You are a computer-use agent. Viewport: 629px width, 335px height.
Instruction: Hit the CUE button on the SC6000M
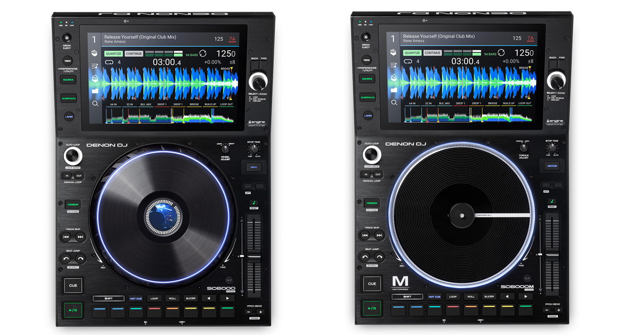(372, 284)
